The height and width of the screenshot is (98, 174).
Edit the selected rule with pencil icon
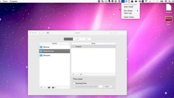pos(81,74)
